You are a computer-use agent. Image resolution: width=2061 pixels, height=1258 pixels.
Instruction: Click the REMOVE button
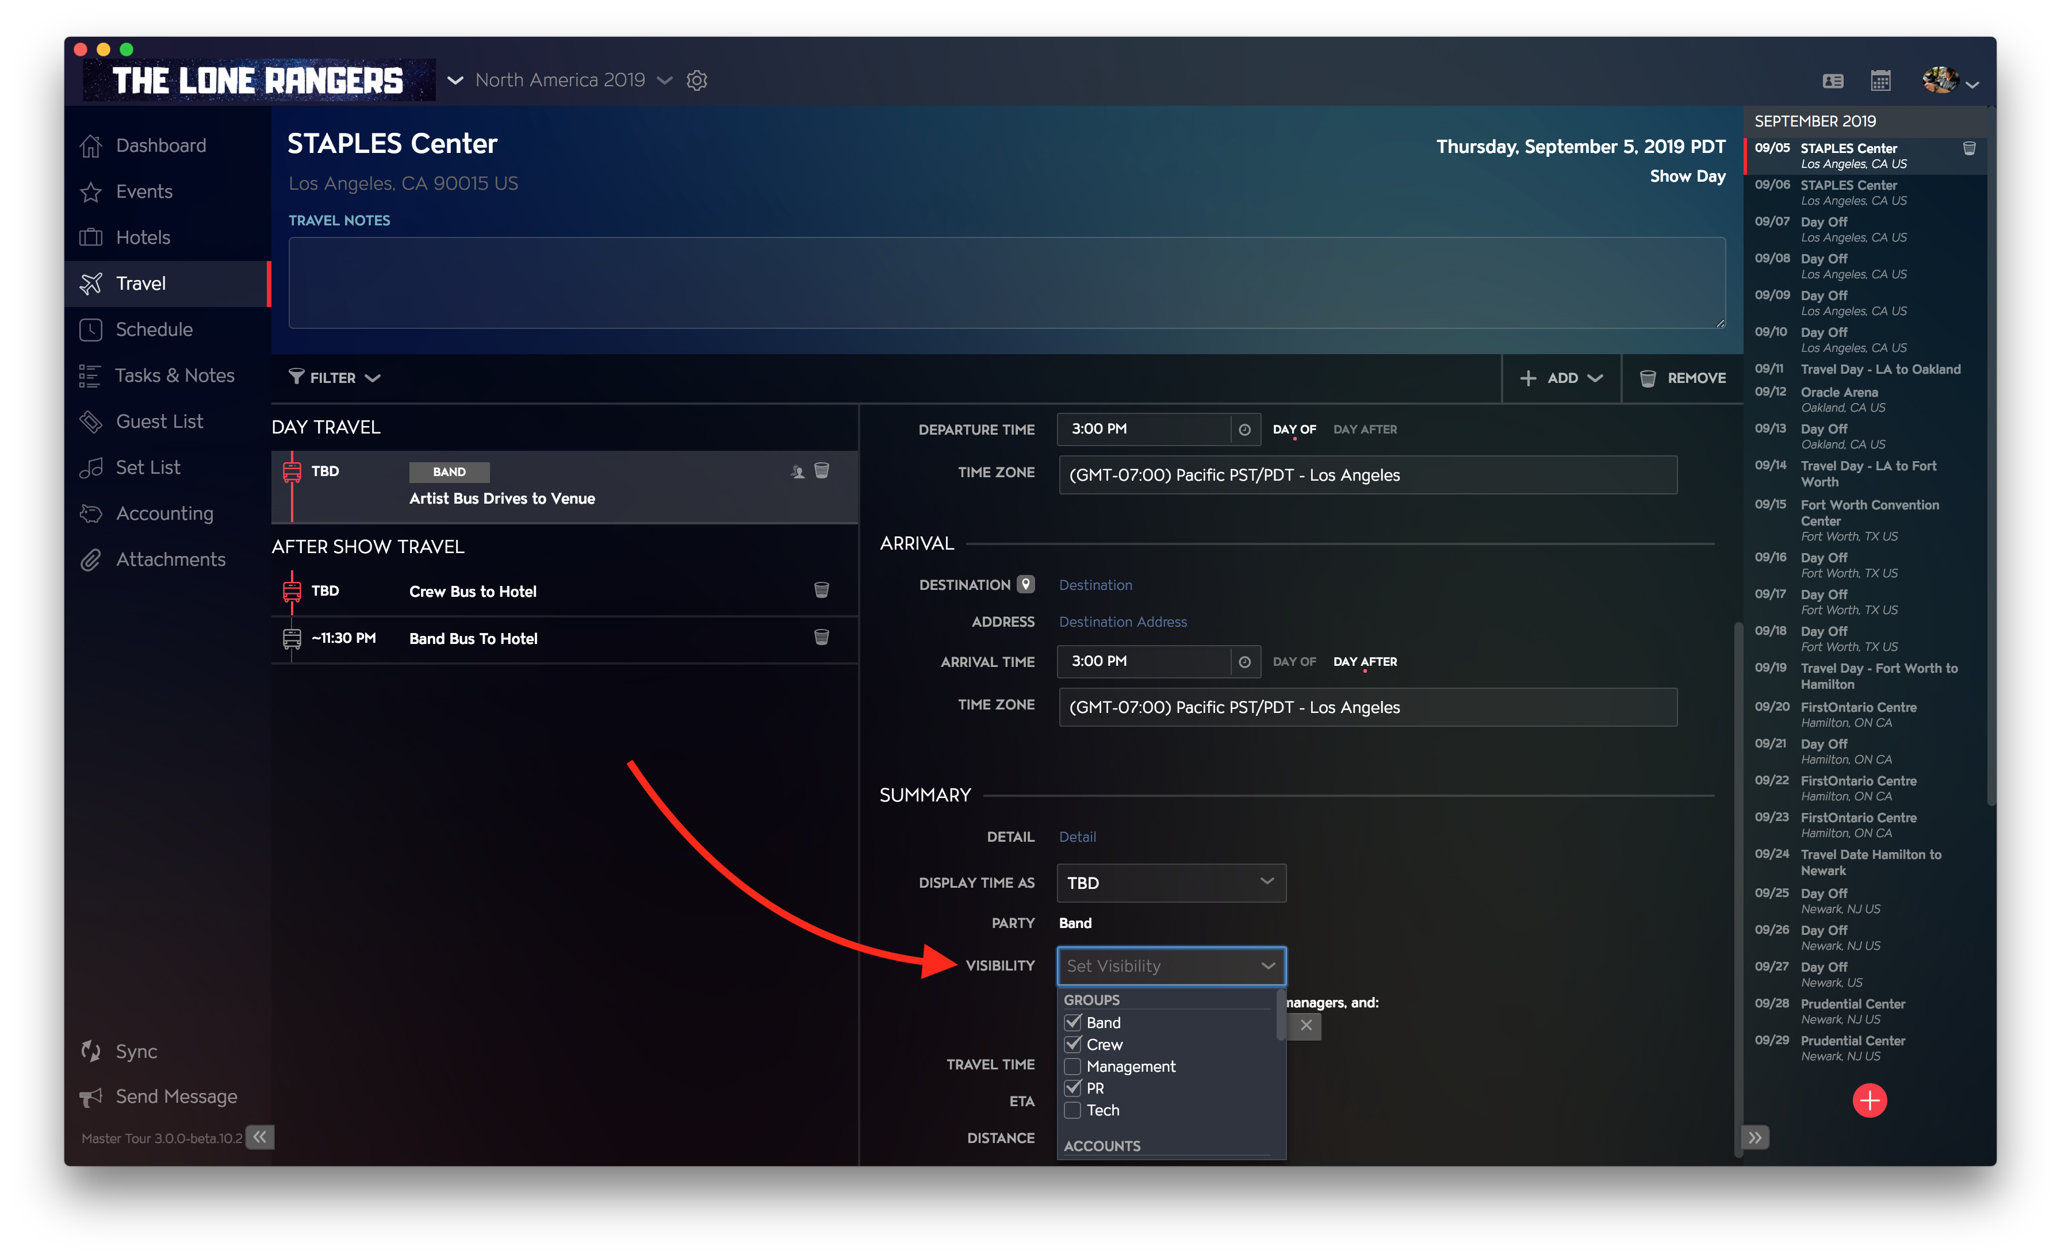[x=1682, y=378]
